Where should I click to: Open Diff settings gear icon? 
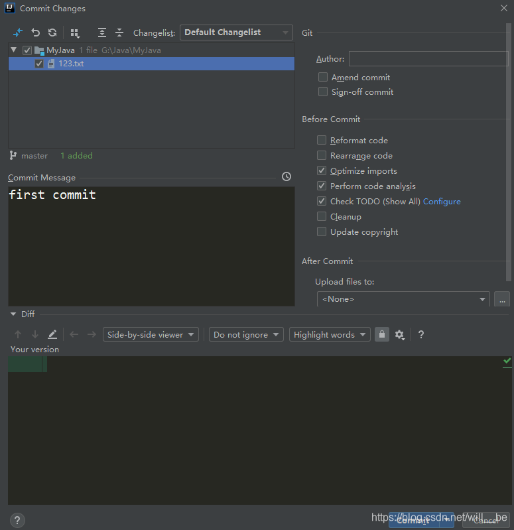400,335
